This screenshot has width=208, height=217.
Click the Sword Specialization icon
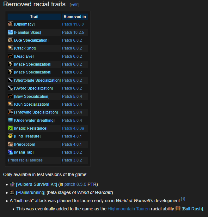coord(10,88)
